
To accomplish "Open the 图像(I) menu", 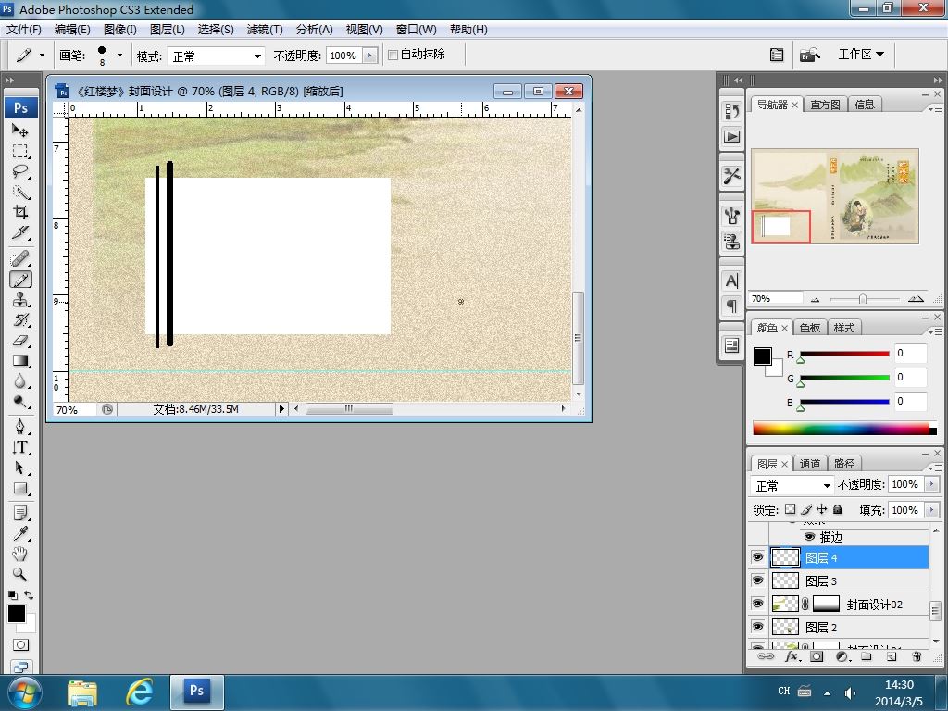I will point(120,29).
